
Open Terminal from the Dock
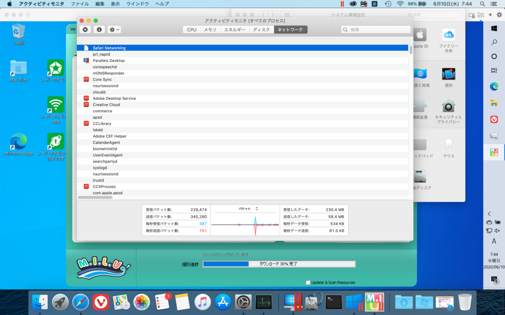(333, 301)
